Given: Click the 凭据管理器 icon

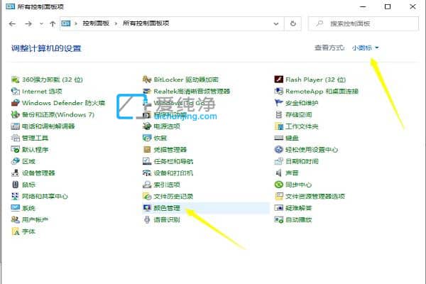Looking at the screenshot, I should [147, 150].
